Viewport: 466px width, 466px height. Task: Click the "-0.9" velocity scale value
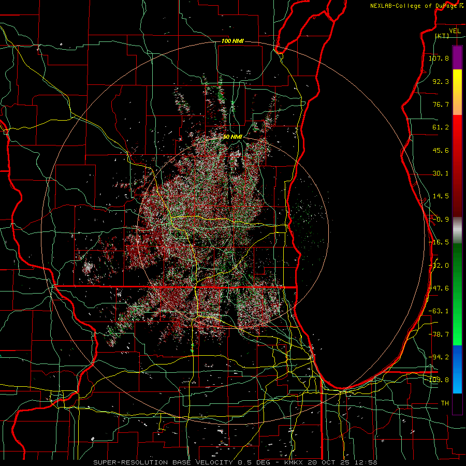tap(441, 220)
